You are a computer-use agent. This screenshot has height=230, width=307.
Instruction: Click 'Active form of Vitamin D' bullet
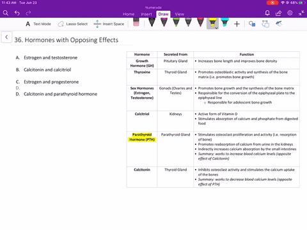click(217, 114)
